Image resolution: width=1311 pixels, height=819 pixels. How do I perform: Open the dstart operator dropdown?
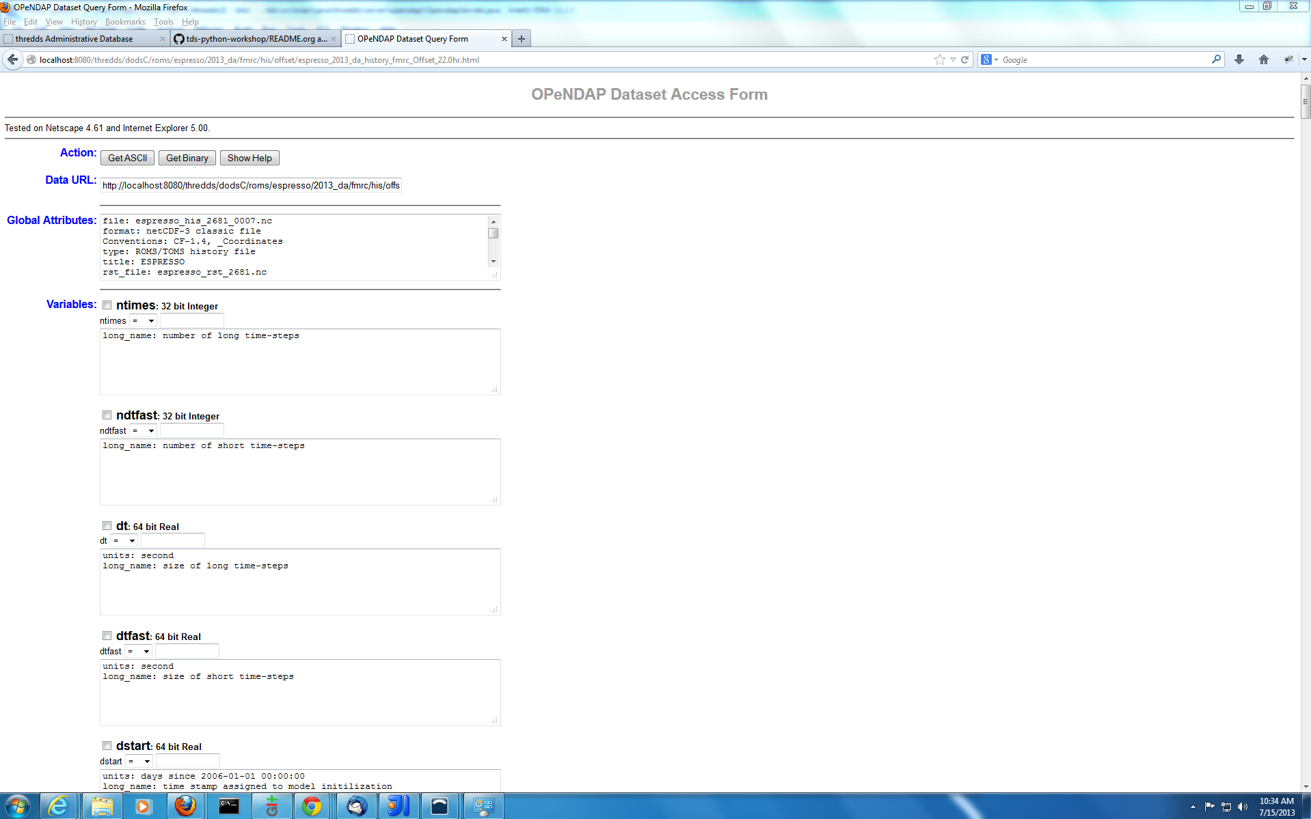[139, 762]
